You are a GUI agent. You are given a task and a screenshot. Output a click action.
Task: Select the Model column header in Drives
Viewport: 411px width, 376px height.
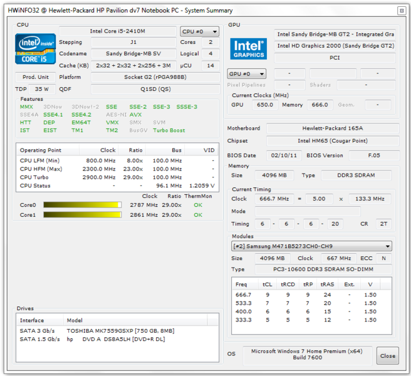(135, 320)
